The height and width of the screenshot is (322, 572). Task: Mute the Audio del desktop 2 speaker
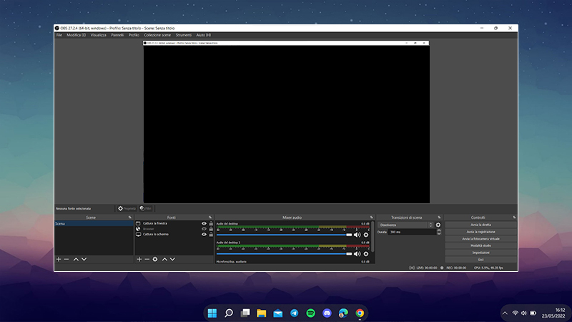357,253
